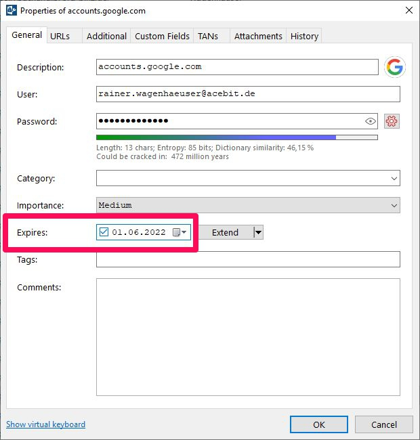420x440 pixels.
Task: Click the password strength bar
Action: coord(237,137)
